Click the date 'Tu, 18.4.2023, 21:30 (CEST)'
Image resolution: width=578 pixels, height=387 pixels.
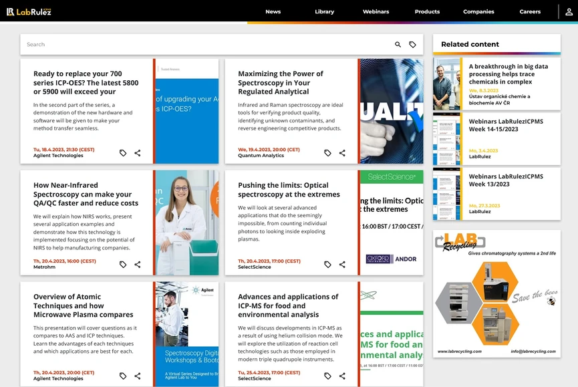63,150
